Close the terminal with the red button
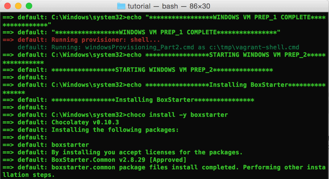329x179 pixels. [x=8, y=6]
